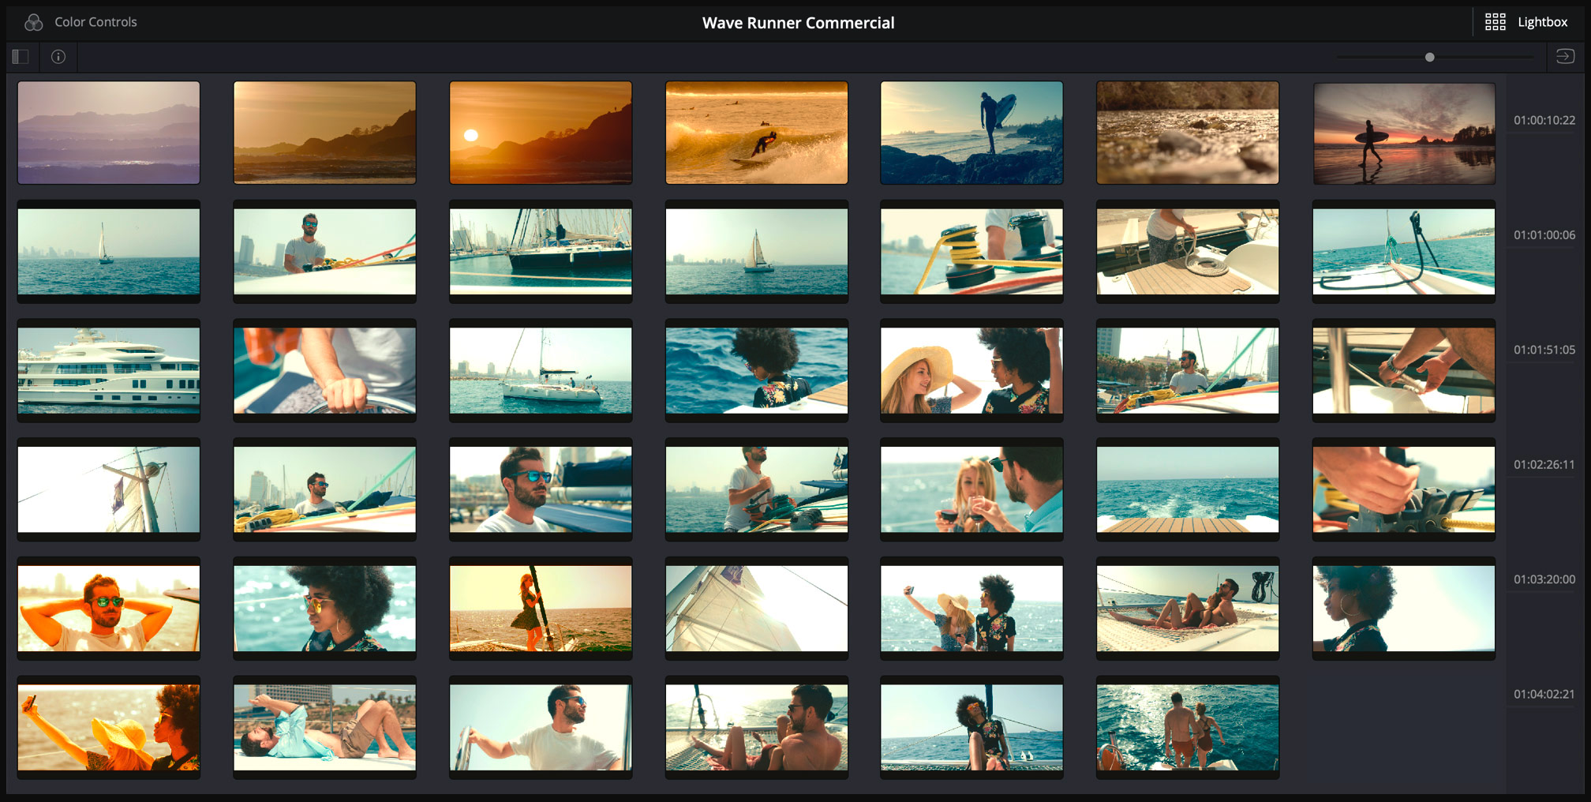Viewport: 1591px width, 802px height.
Task: Click the export arrow icon at top right
Action: pos(1565,57)
